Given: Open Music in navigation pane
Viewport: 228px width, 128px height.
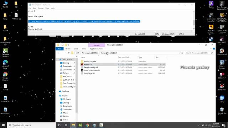Looking at the screenshot, I should [x=65, y=113].
